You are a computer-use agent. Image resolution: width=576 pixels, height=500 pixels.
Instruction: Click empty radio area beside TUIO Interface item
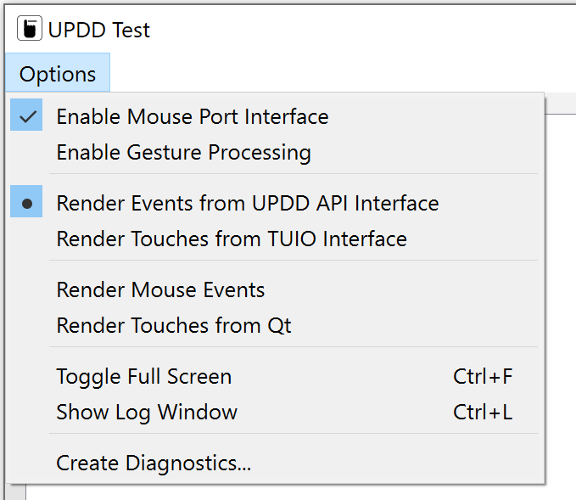26,239
